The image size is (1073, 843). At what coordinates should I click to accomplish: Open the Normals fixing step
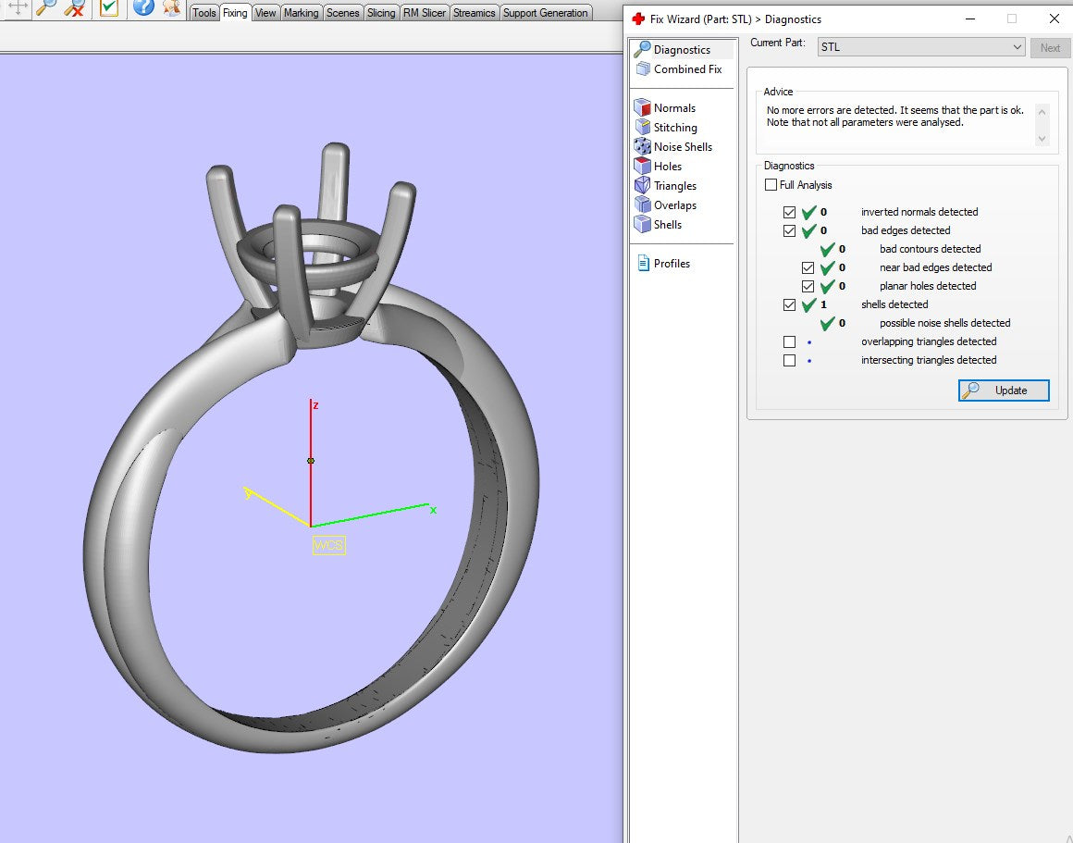(x=673, y=108)
